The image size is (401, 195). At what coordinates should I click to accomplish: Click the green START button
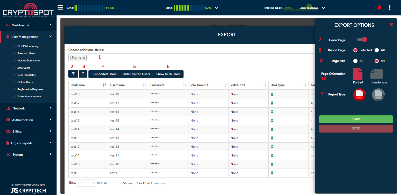click(x=356, y=119)
